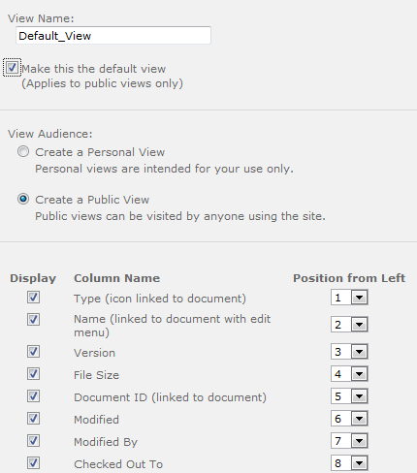Open position dropdown for Type column
This screenshot has height=473, width=417.
[x=349, y=298]
